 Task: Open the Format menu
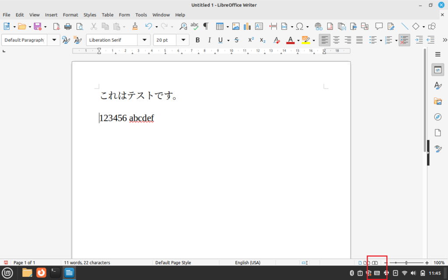pos(70,15)
